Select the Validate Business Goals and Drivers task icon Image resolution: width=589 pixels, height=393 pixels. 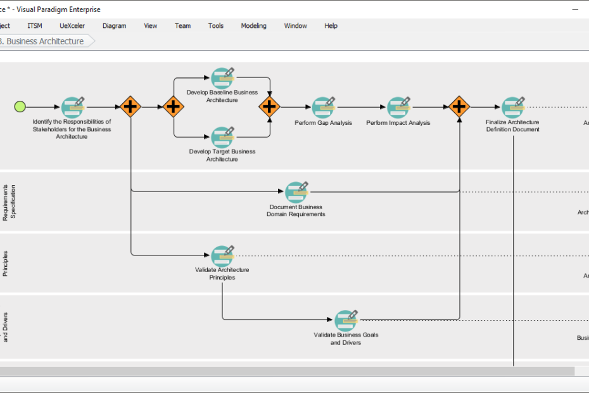point(347,319)
